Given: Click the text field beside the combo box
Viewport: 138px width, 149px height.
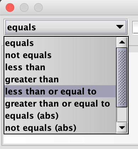Looking at the screenshot, I should coord(135,27).
